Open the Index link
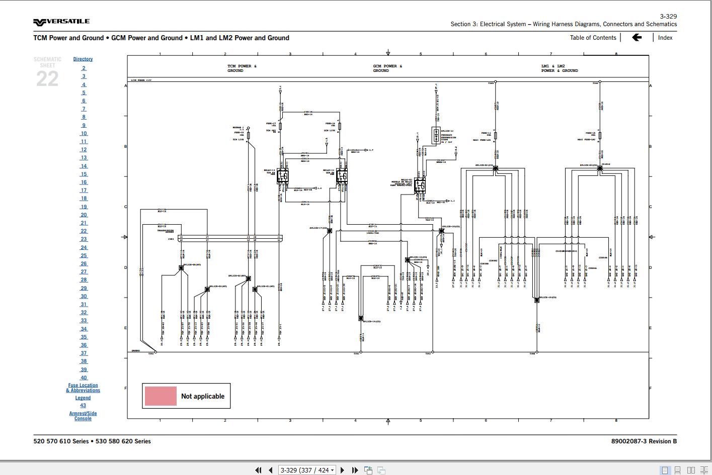This screenshot has width=712, height=475. pos(665,37)
